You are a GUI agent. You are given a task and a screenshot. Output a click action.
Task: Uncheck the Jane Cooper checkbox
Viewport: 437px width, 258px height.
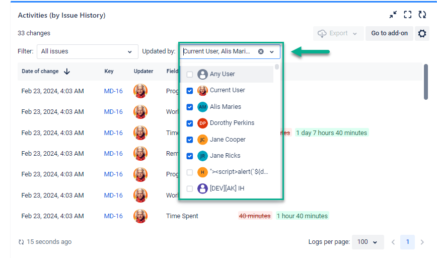pyautogui.click(x=190, y=140)
